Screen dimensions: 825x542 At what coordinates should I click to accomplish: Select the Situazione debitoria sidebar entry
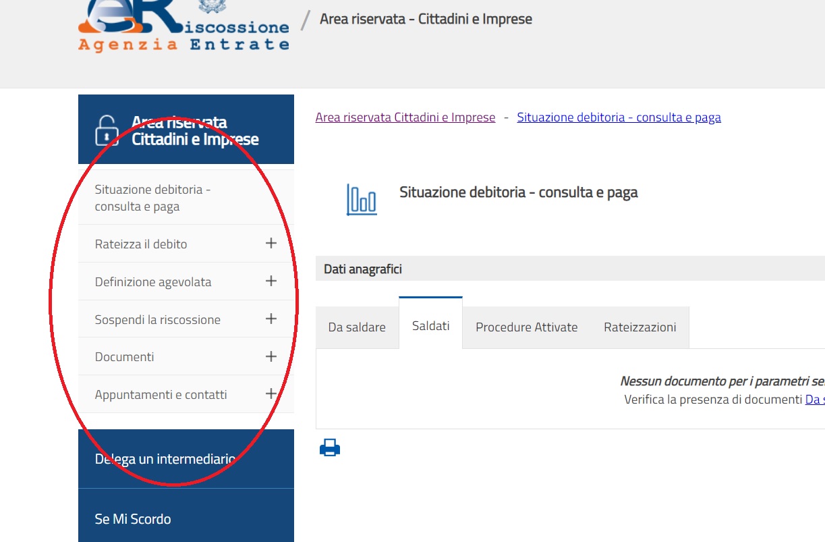tap(152, 197)
